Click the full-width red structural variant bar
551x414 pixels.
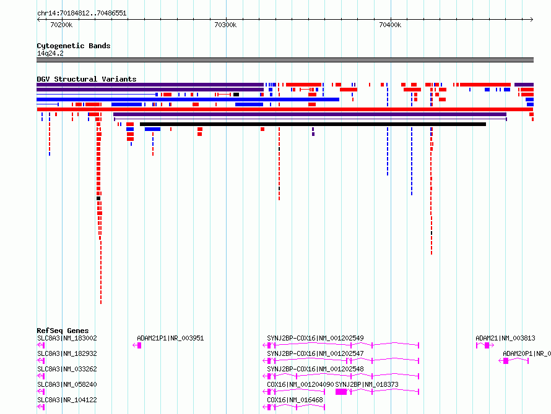coord(285,109)
